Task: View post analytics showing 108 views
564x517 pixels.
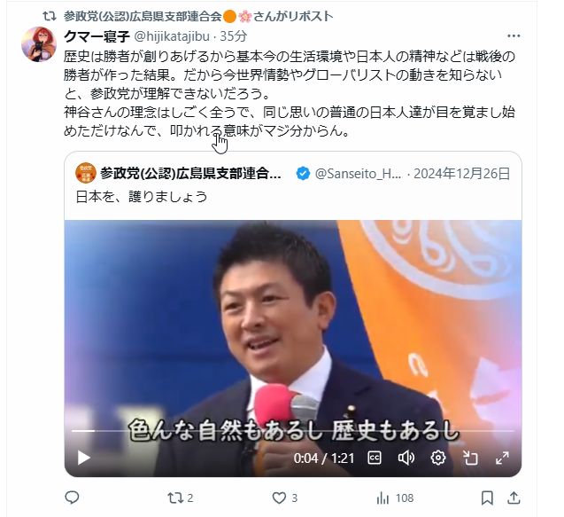Action: [395, 497]
